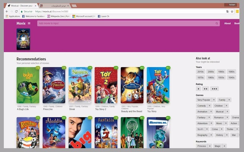The height and width of the screenshot is (152, 244).
Task: Exclude Very Popular using its X icon
Action: 214,100
